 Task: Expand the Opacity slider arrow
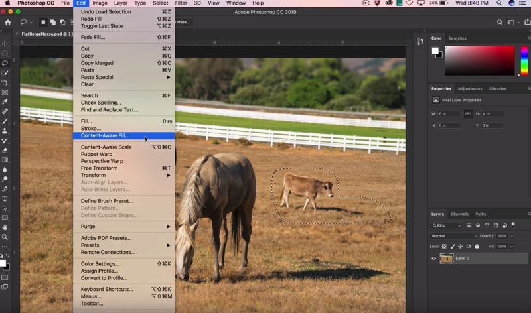coord(512,236)
